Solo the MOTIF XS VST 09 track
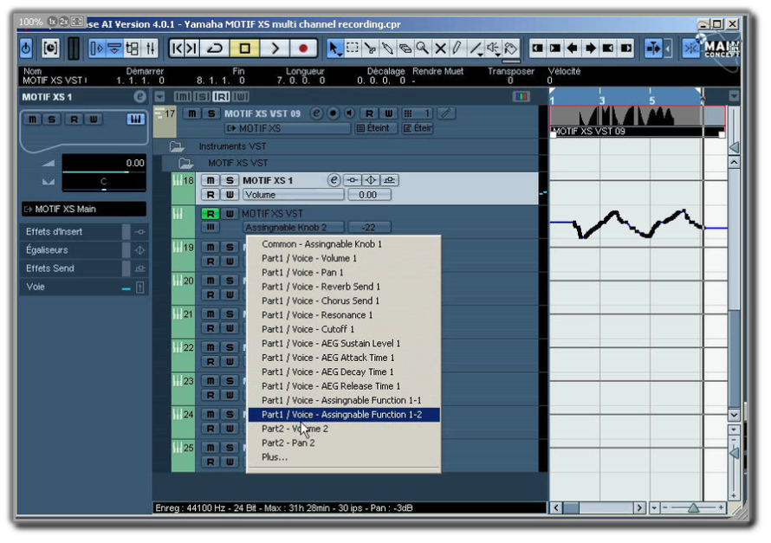The height and width of the screenshot is (543, 771). pos(211,113)
